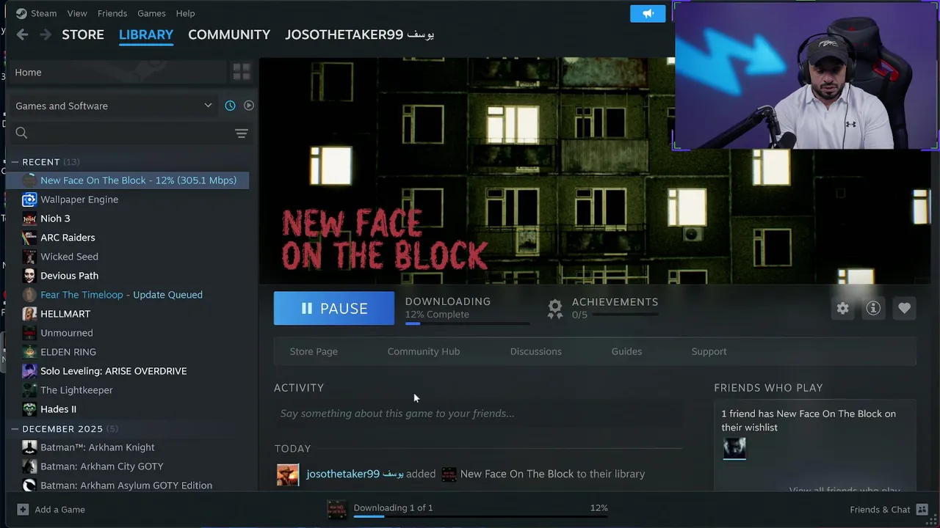This screenshot has height=528, width=940.
Task: Click the ELDEN RING game icon
Action: pyautogui.click(x=29, y=352)
